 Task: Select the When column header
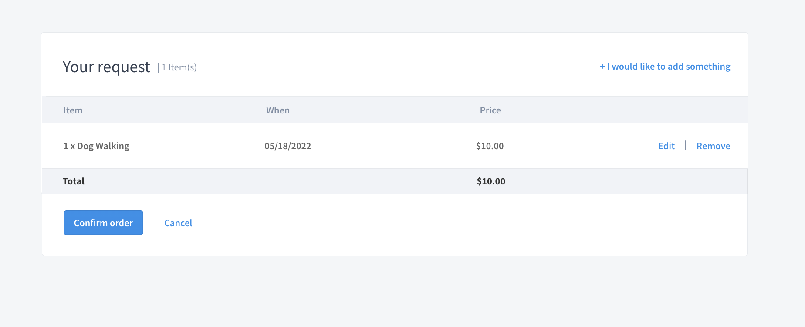click(x=278, y=110)
